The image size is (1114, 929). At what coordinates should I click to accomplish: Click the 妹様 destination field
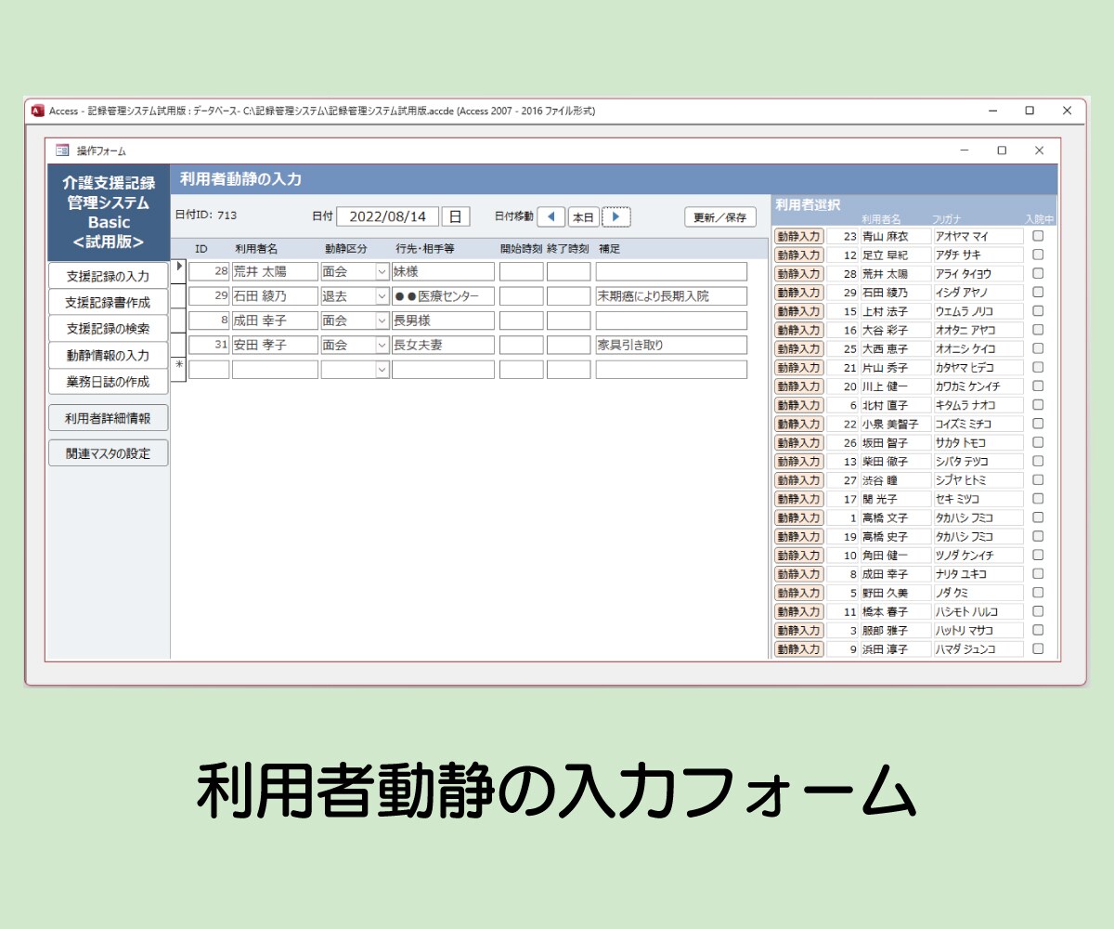pyautogui.click(x=443, y=272)
